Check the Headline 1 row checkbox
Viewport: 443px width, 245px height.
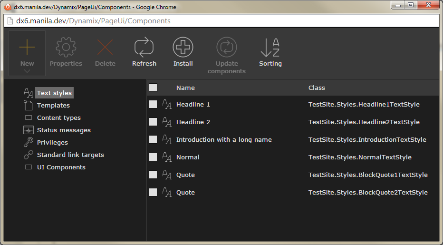[x=153, y=104]
